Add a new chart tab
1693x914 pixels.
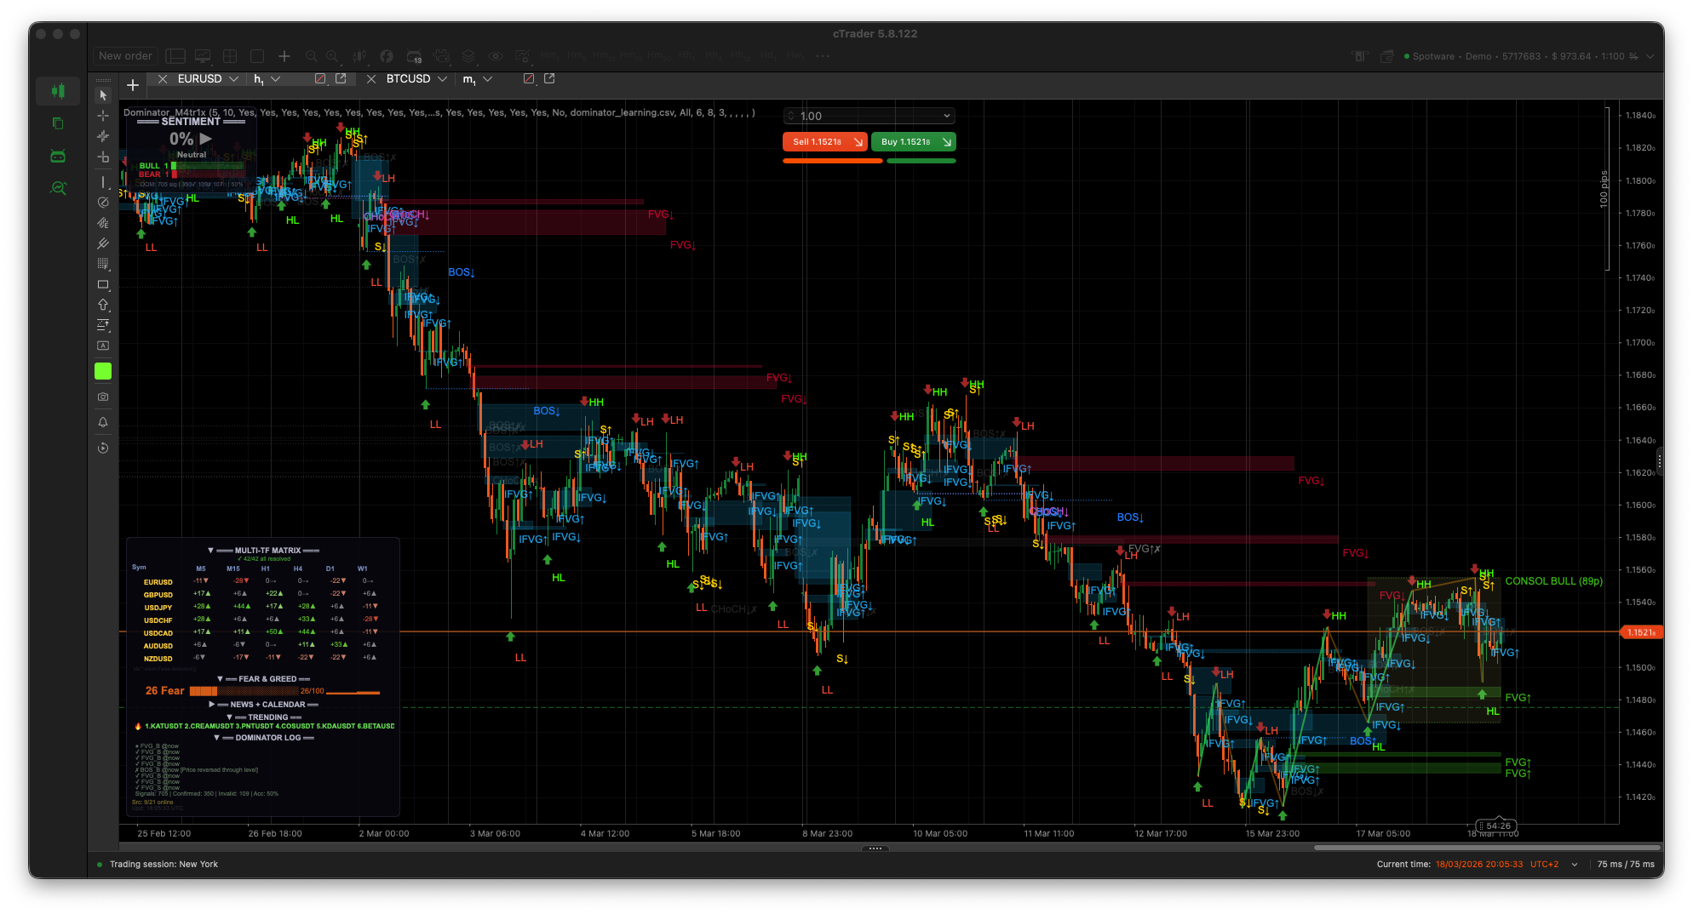[x=133, y=84]
